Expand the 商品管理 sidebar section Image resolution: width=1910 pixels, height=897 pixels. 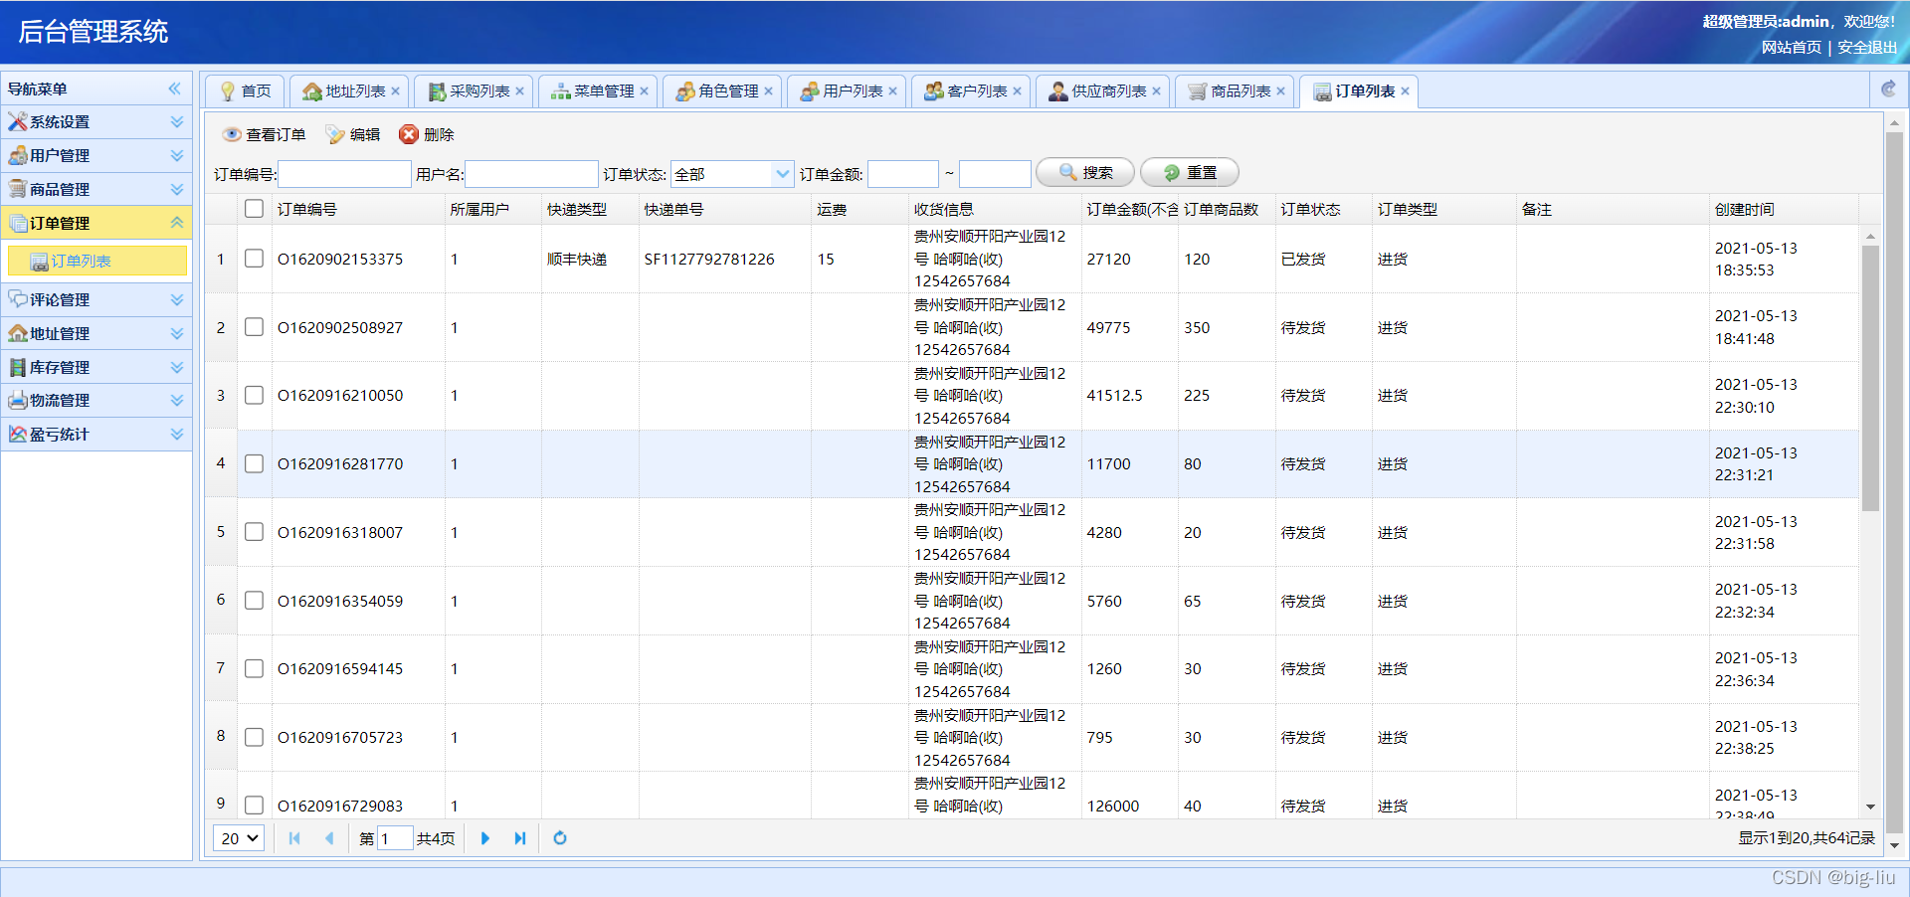pos(177,189)
